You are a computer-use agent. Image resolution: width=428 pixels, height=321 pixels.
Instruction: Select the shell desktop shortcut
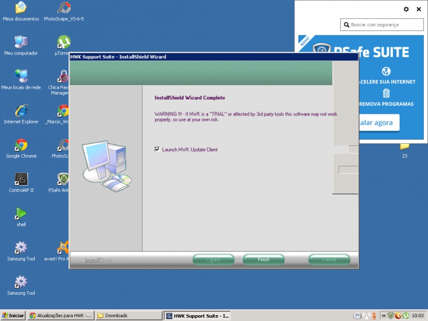[21, 217]
